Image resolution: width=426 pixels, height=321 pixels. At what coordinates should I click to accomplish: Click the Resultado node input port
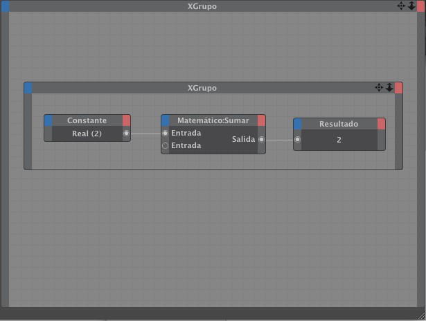[297, 140]
